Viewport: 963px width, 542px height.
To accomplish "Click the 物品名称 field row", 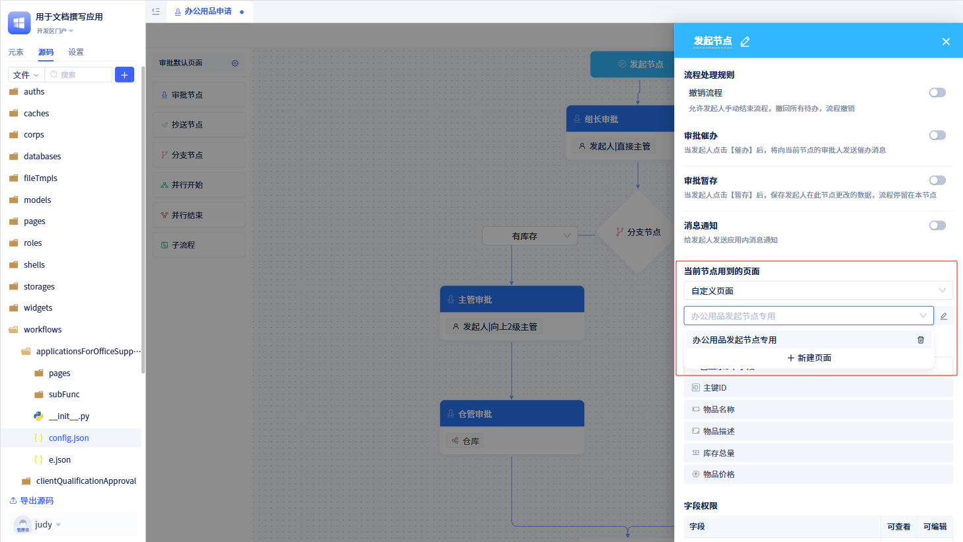I will (818, 410).
